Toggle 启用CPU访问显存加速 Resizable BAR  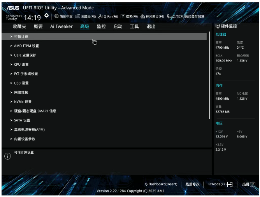click(169, 16)
